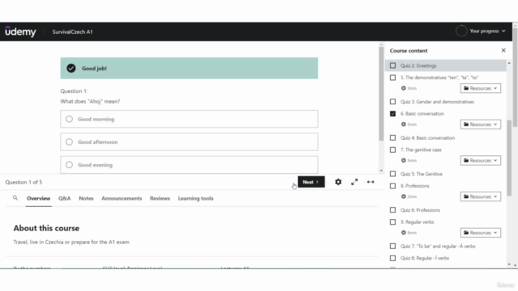
Task: Click "Course content" panel heading
Action: (408, 50)
